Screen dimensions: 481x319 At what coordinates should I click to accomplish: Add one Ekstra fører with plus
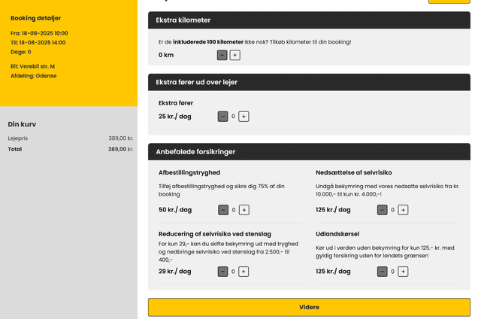(244, 117)
